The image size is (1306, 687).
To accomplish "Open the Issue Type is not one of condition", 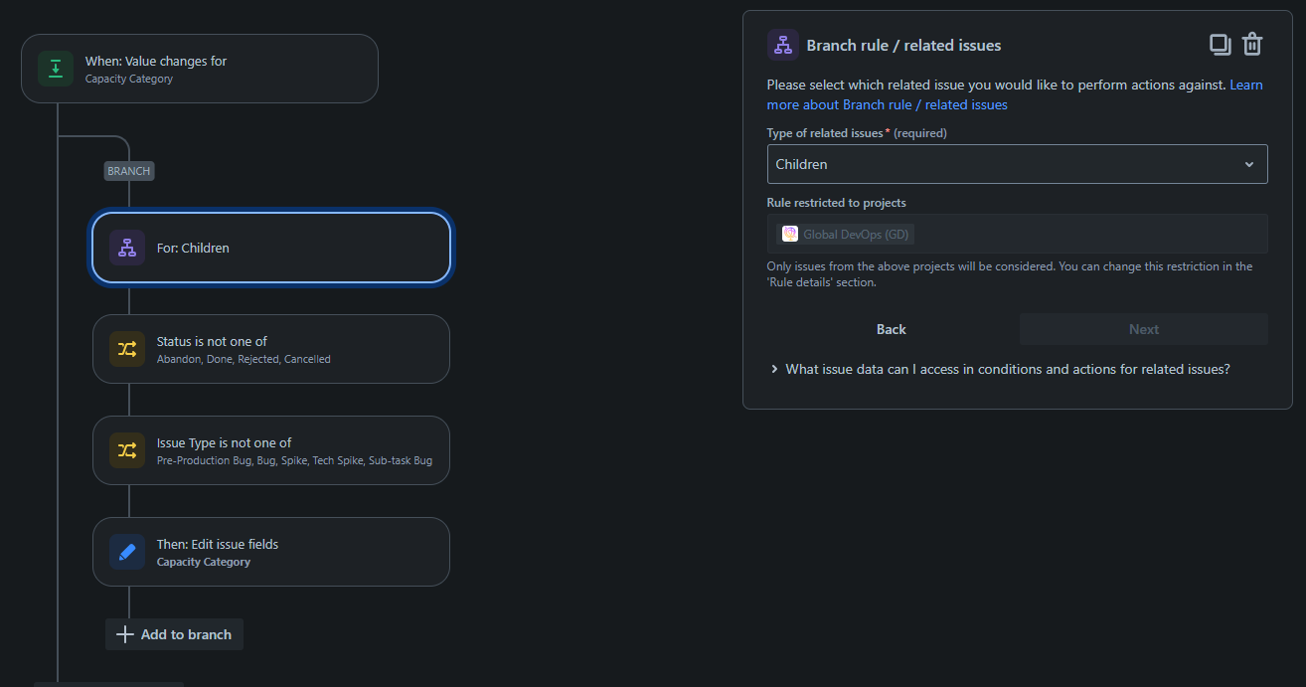I will tap(271, 450).
